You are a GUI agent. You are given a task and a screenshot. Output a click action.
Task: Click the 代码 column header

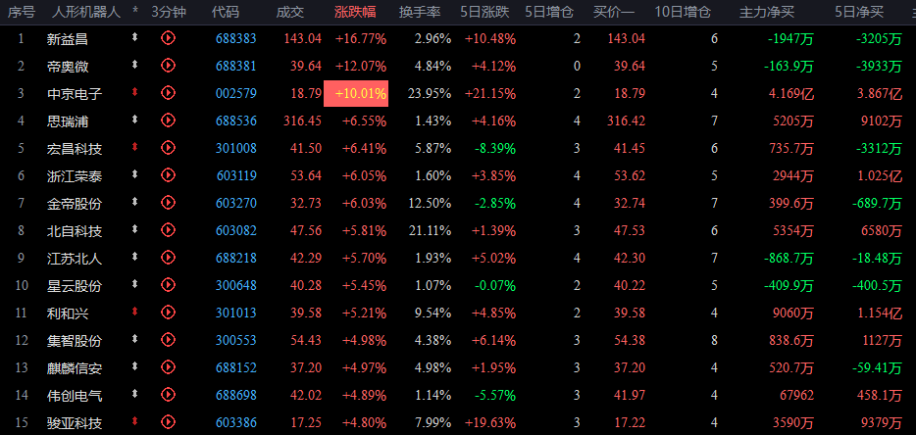[225, 12]
